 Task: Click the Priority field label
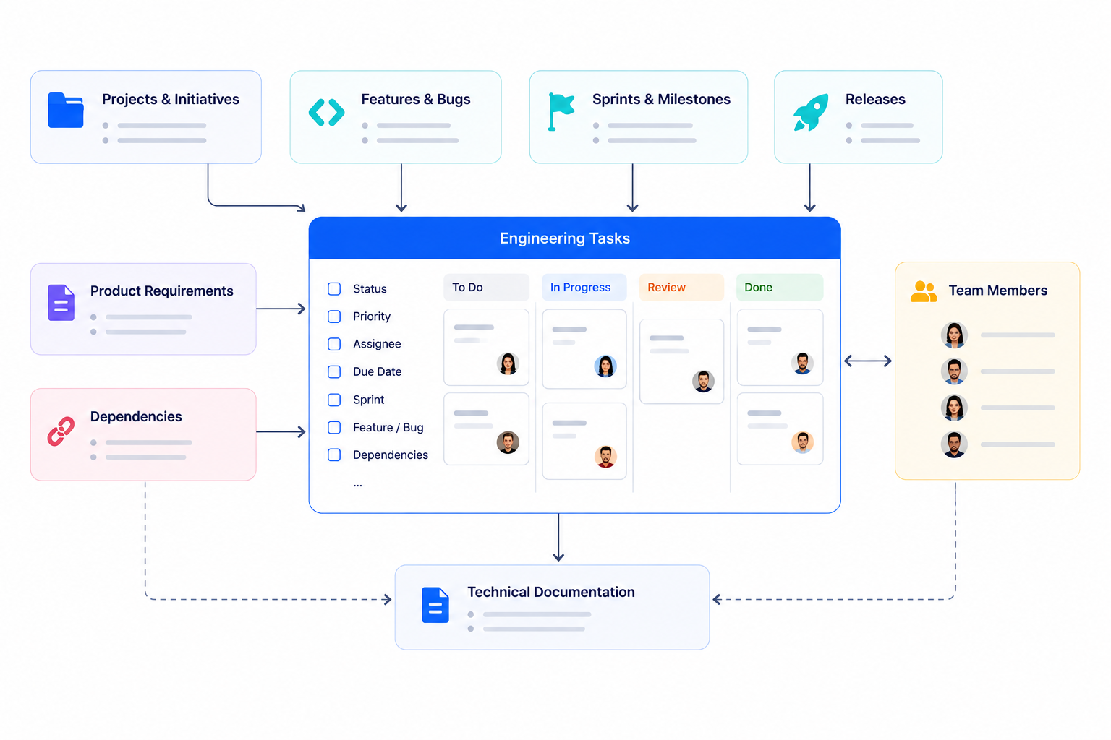point(372,317)
